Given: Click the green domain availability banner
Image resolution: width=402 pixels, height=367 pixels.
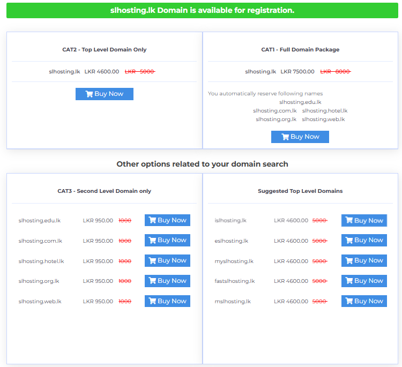Looking at the screenshot, I should [x=202, y=10].
